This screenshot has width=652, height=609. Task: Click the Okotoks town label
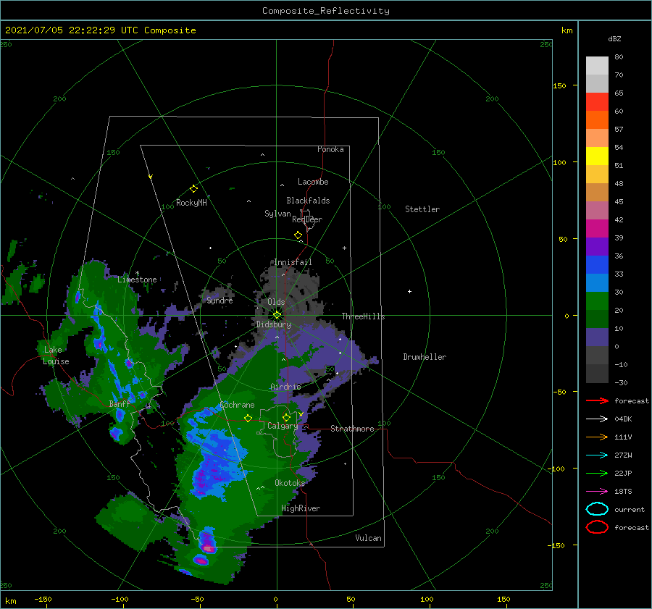tap(290, 482)
